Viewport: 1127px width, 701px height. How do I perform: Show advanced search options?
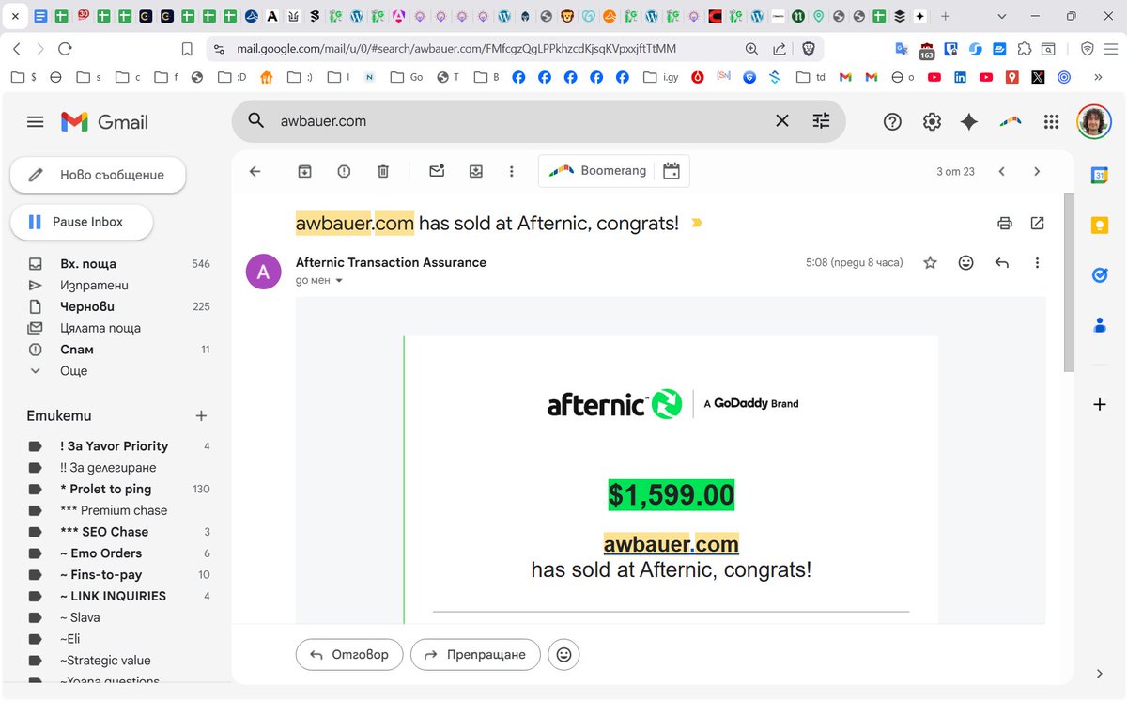821,120
